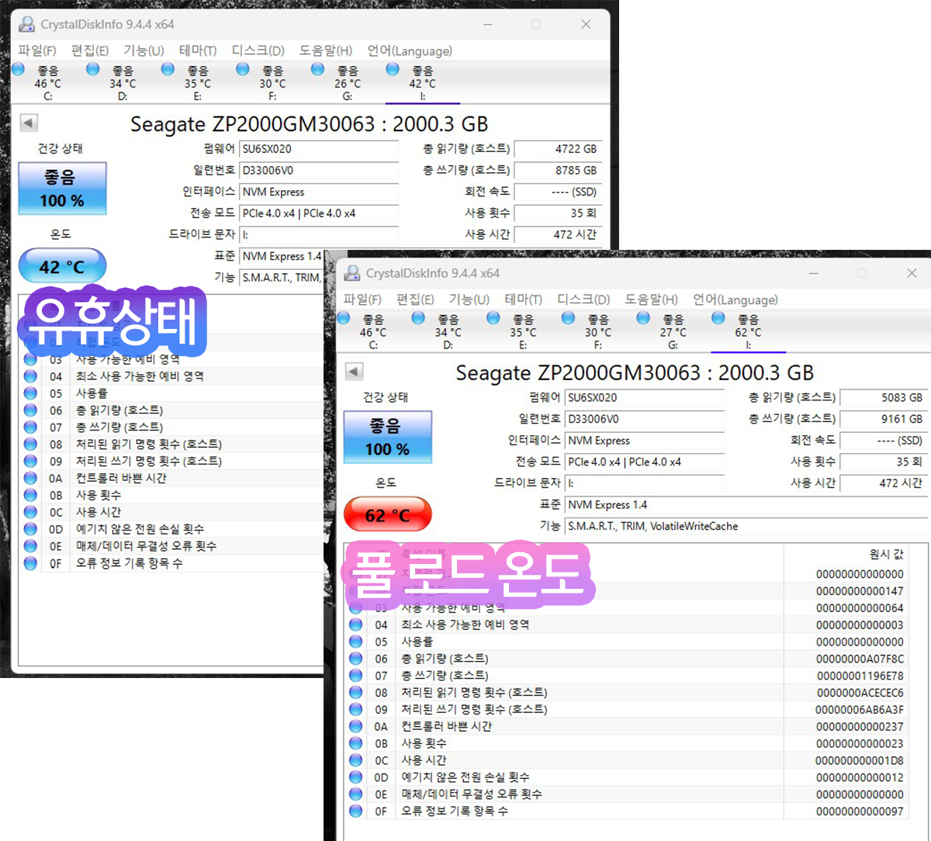Open 파일(F) menu in back window
The width and height of the screenshot is (931, 841).
(37, 50)
